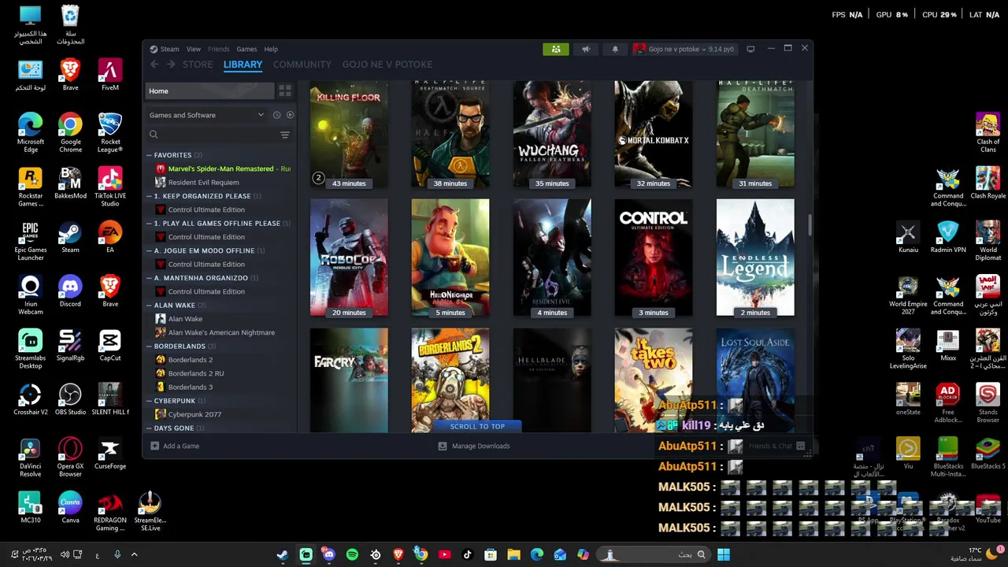Select Alan Wake's American Nightmare entry

click(x=221, y=332)
